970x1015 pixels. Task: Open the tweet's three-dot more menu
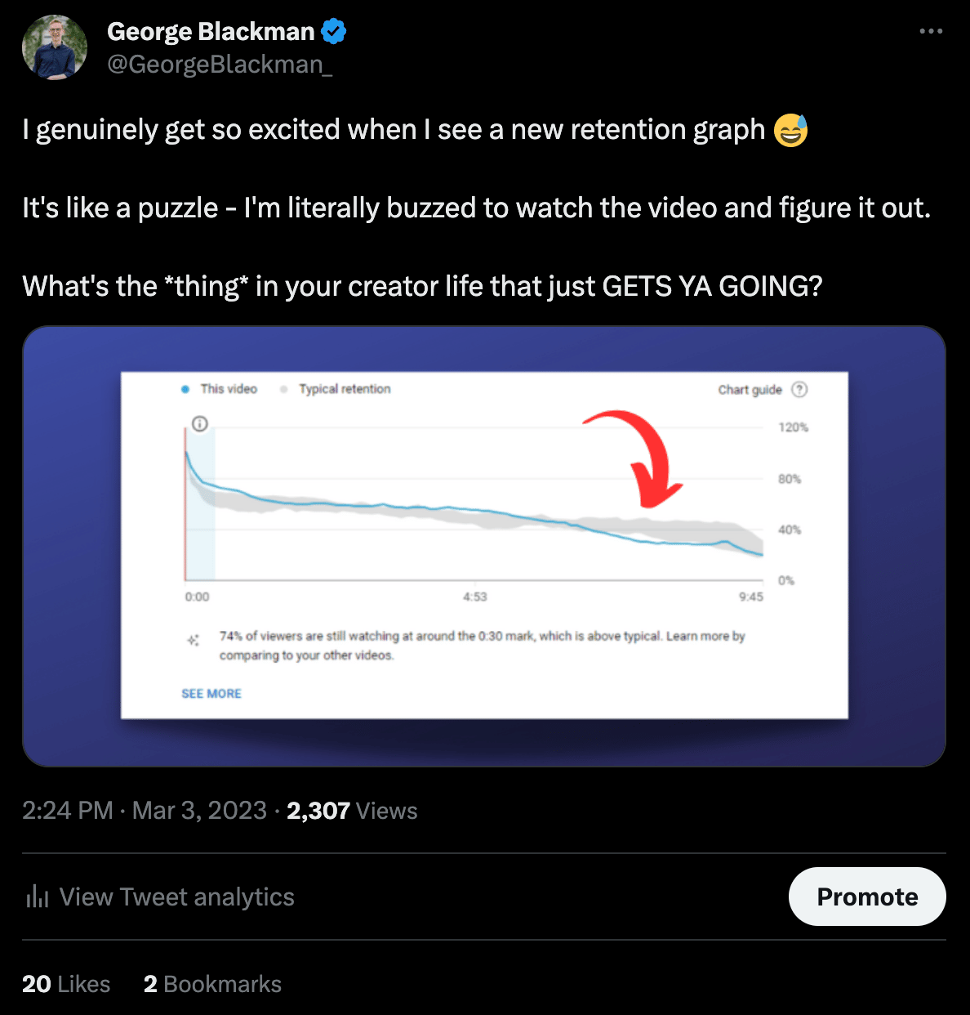point(931,31)
